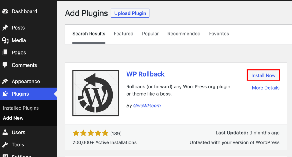The width and height of the screenshot is (292, 157).
Task: Click the Pages icon in sidebar
Action: (5, 53)
